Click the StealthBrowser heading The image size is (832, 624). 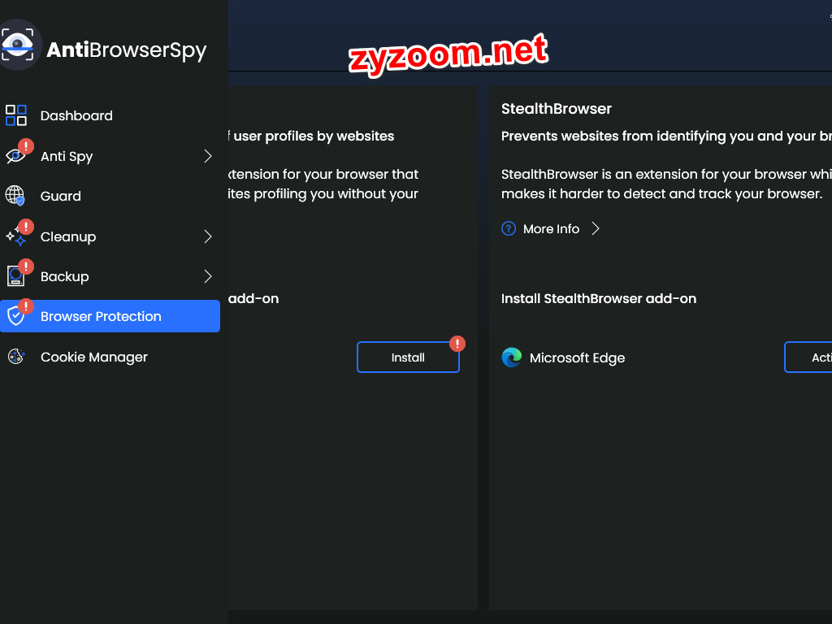pyautogui.click(x=556, y=109)
